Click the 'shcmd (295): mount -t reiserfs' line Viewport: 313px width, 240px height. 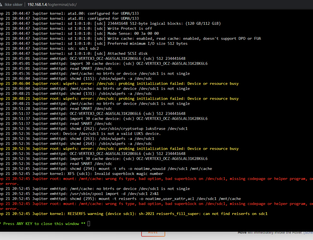click(x=121, y=199)
